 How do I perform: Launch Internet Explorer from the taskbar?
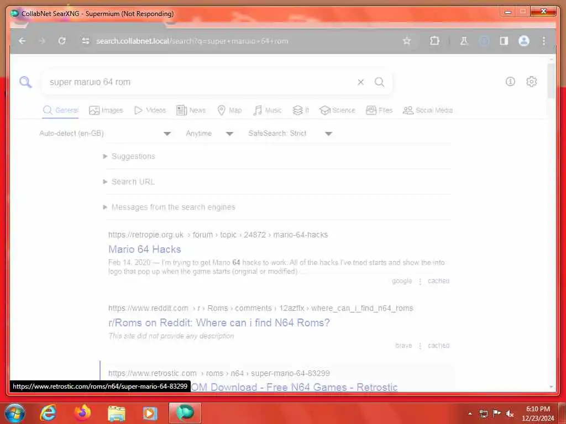48,413
